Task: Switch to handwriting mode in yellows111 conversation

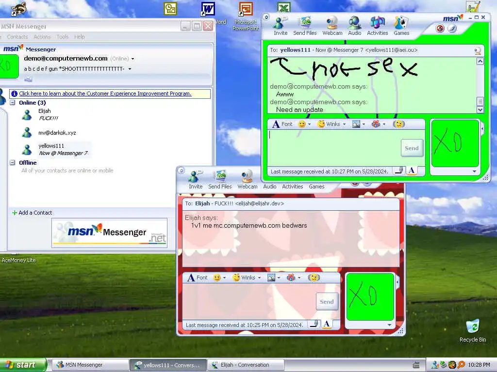Action: tap(399, 171)
